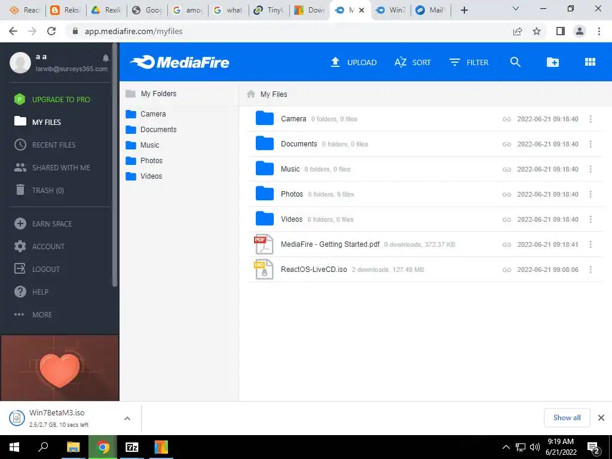Click share link icon for Camera row
The width and height of the screenshot is (612, 459).
(x=507, y=119)
